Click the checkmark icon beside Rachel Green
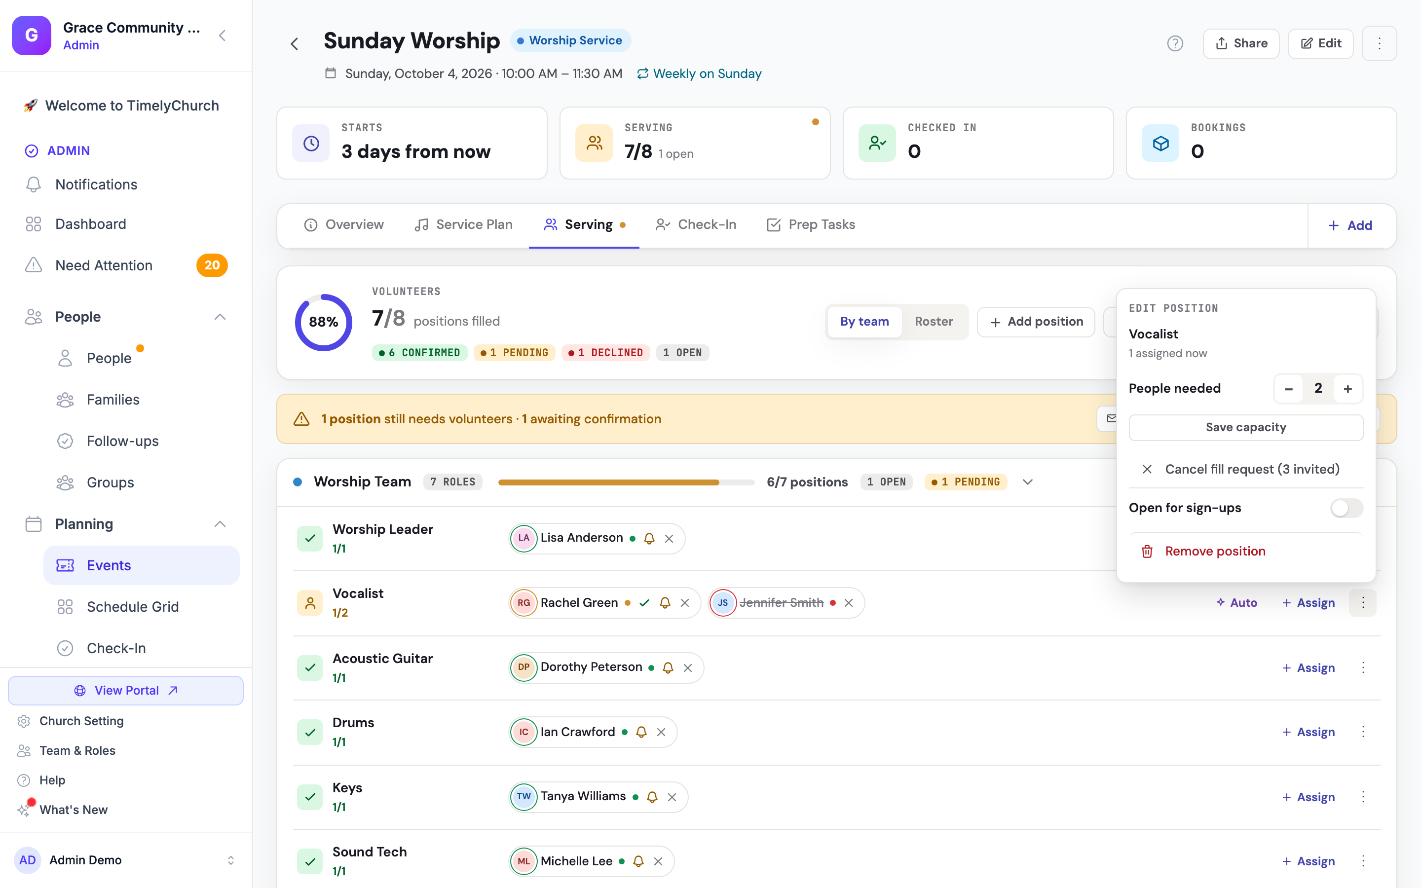The height and width of the screenshot is (888, 1421). click(x=644, y=602)
